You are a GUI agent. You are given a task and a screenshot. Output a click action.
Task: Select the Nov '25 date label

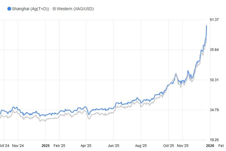tap(182, 145)
